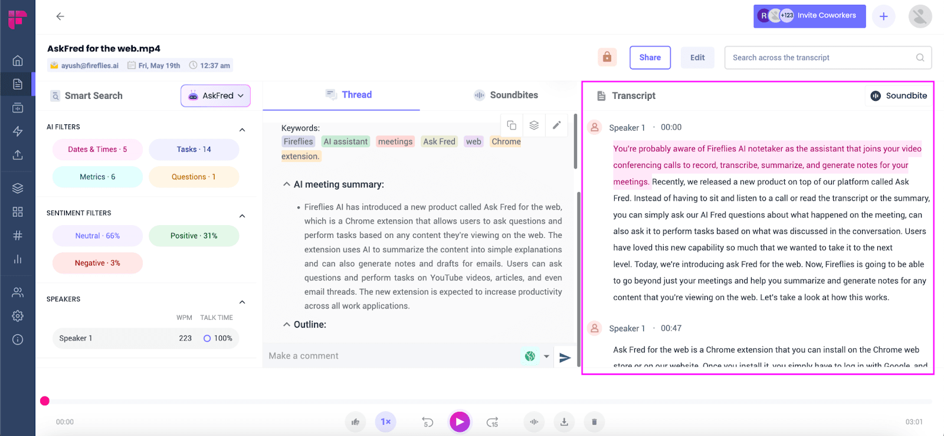Click the Ask Fred keyword tag

coord(439,141)
